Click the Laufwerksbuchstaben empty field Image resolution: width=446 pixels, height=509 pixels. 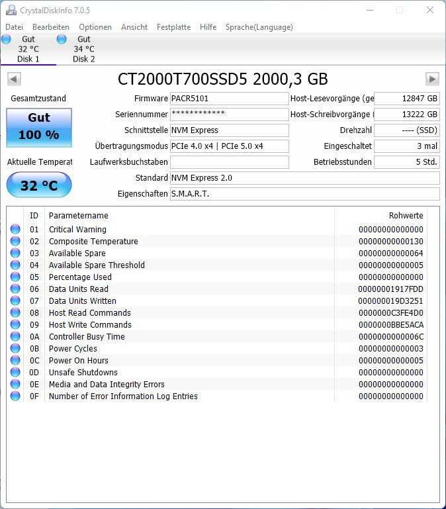(229, 162)
